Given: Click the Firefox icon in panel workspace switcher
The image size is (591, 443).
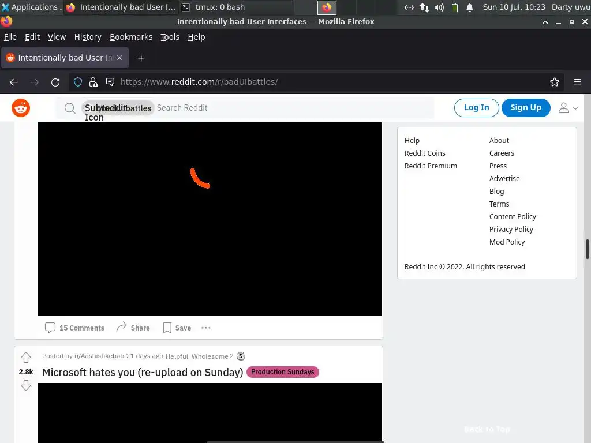Looking at the screenshot, I should coord(327,7).
